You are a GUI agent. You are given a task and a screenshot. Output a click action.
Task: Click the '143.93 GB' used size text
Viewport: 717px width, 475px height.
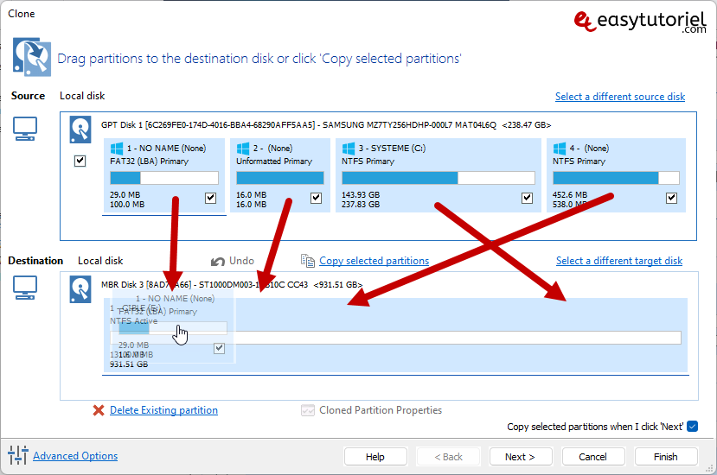pos(361,194)
